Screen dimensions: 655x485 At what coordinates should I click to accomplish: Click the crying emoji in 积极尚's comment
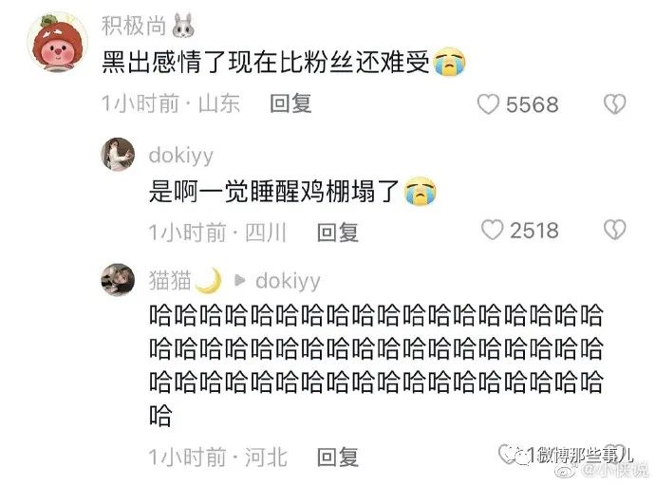pos(449,63)
